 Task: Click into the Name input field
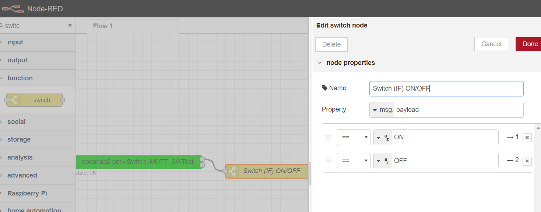tap(446, 88)
